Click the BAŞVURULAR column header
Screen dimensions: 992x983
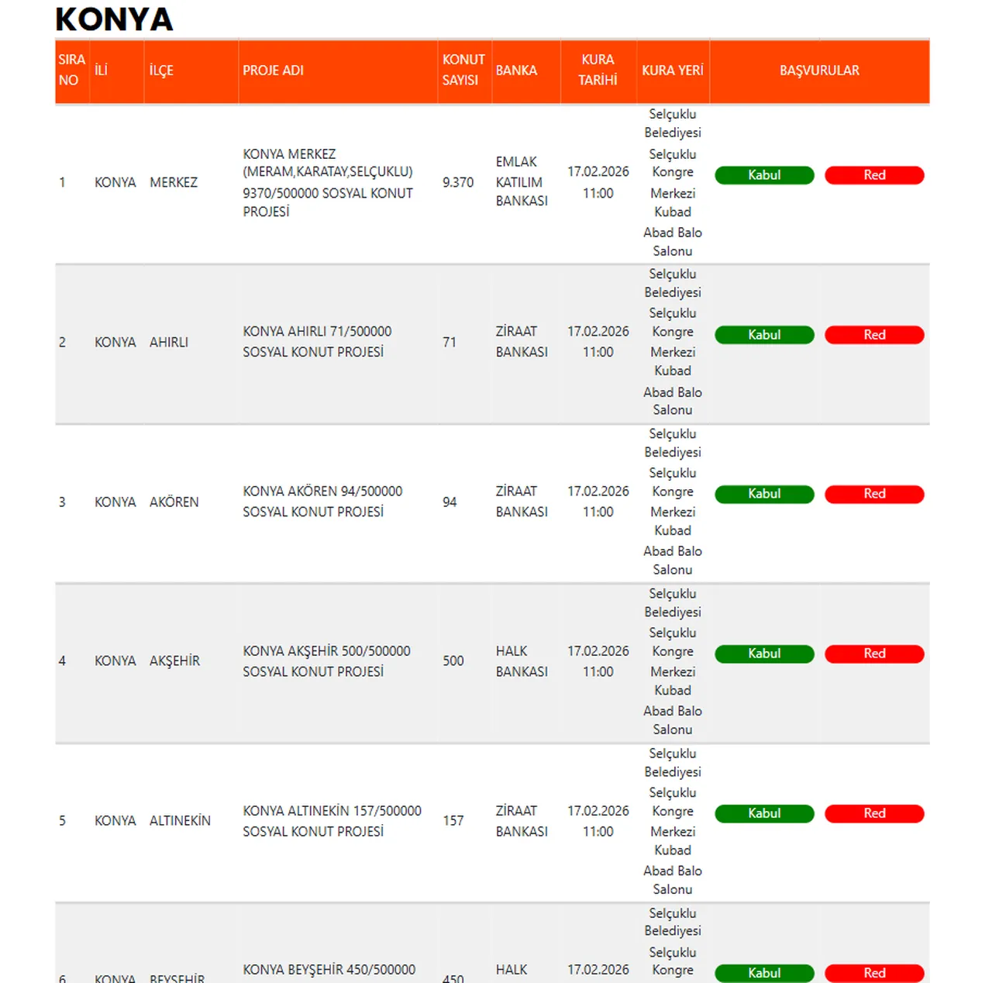pyautogui.click(x=819, y=71)
